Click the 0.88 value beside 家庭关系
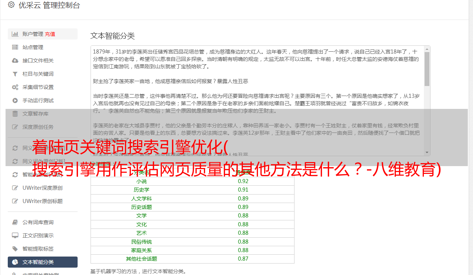 (x=243, y=250)
